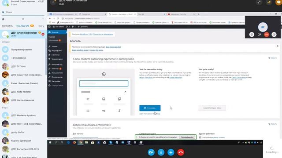Mute the microphone in bottom call controls
The image size is (282, 158).
point(161,152)
